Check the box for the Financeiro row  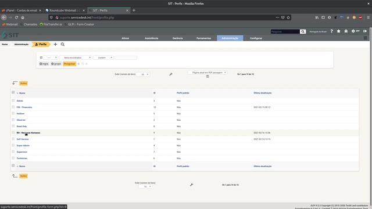(x=13, y=107)
